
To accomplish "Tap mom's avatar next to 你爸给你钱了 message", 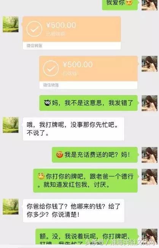I will click(x=11, y=207).
